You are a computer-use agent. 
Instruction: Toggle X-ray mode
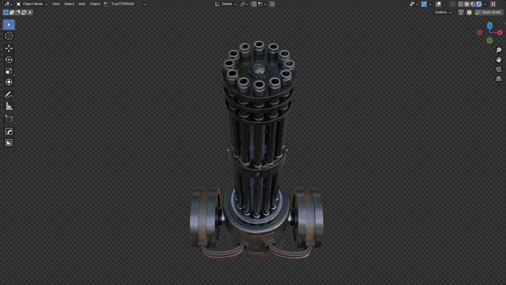(x=453, y=4)
